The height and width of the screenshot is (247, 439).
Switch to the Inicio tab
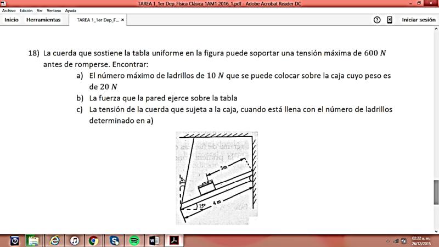[12, 20]
